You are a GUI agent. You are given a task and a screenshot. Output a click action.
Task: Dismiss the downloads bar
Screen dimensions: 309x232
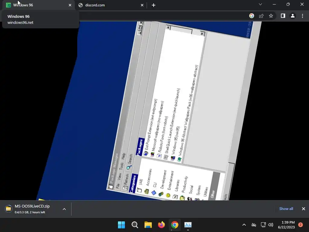pyautogui.click(x=304, y=209)
